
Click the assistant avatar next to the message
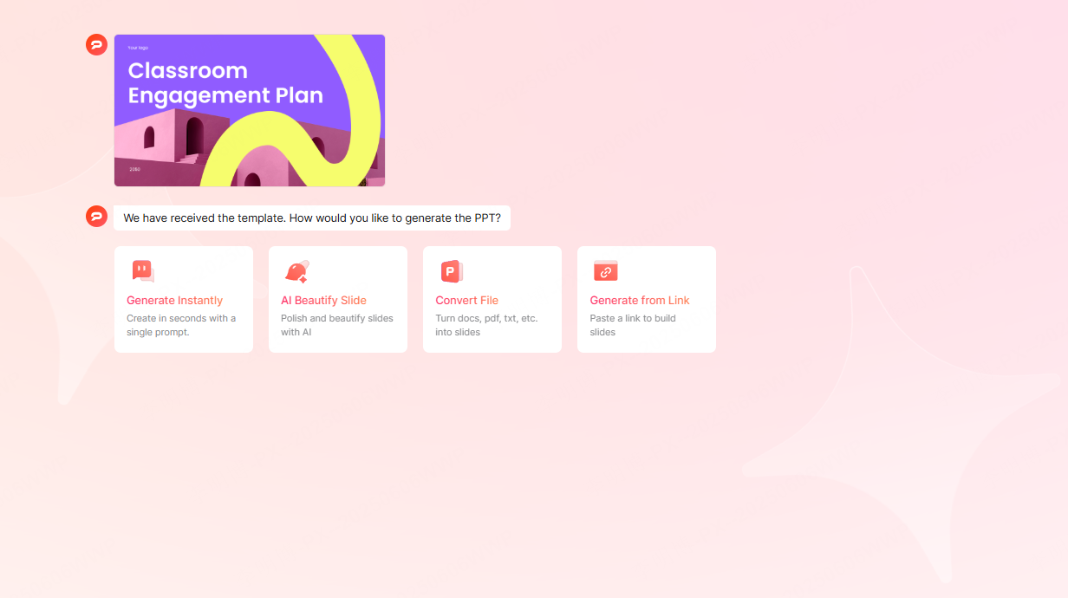(x=96, y=216)
